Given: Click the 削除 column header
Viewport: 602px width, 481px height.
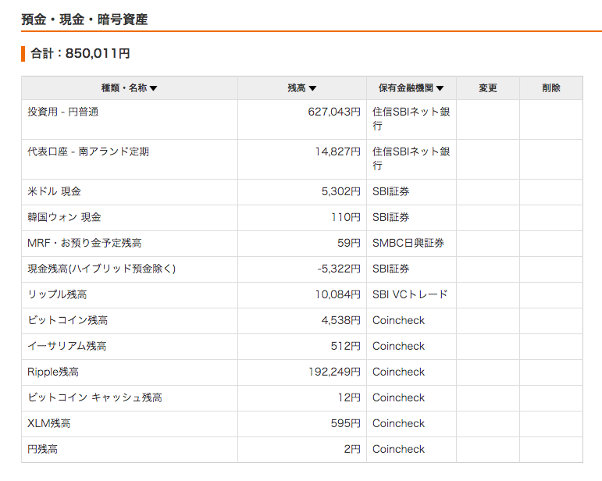Looking at the screenshot, I should click(x=551, y=88).
